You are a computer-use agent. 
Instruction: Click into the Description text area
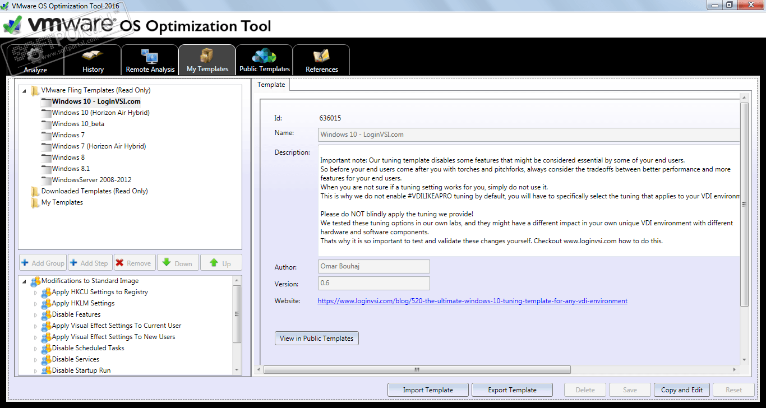tap(529, 200)
